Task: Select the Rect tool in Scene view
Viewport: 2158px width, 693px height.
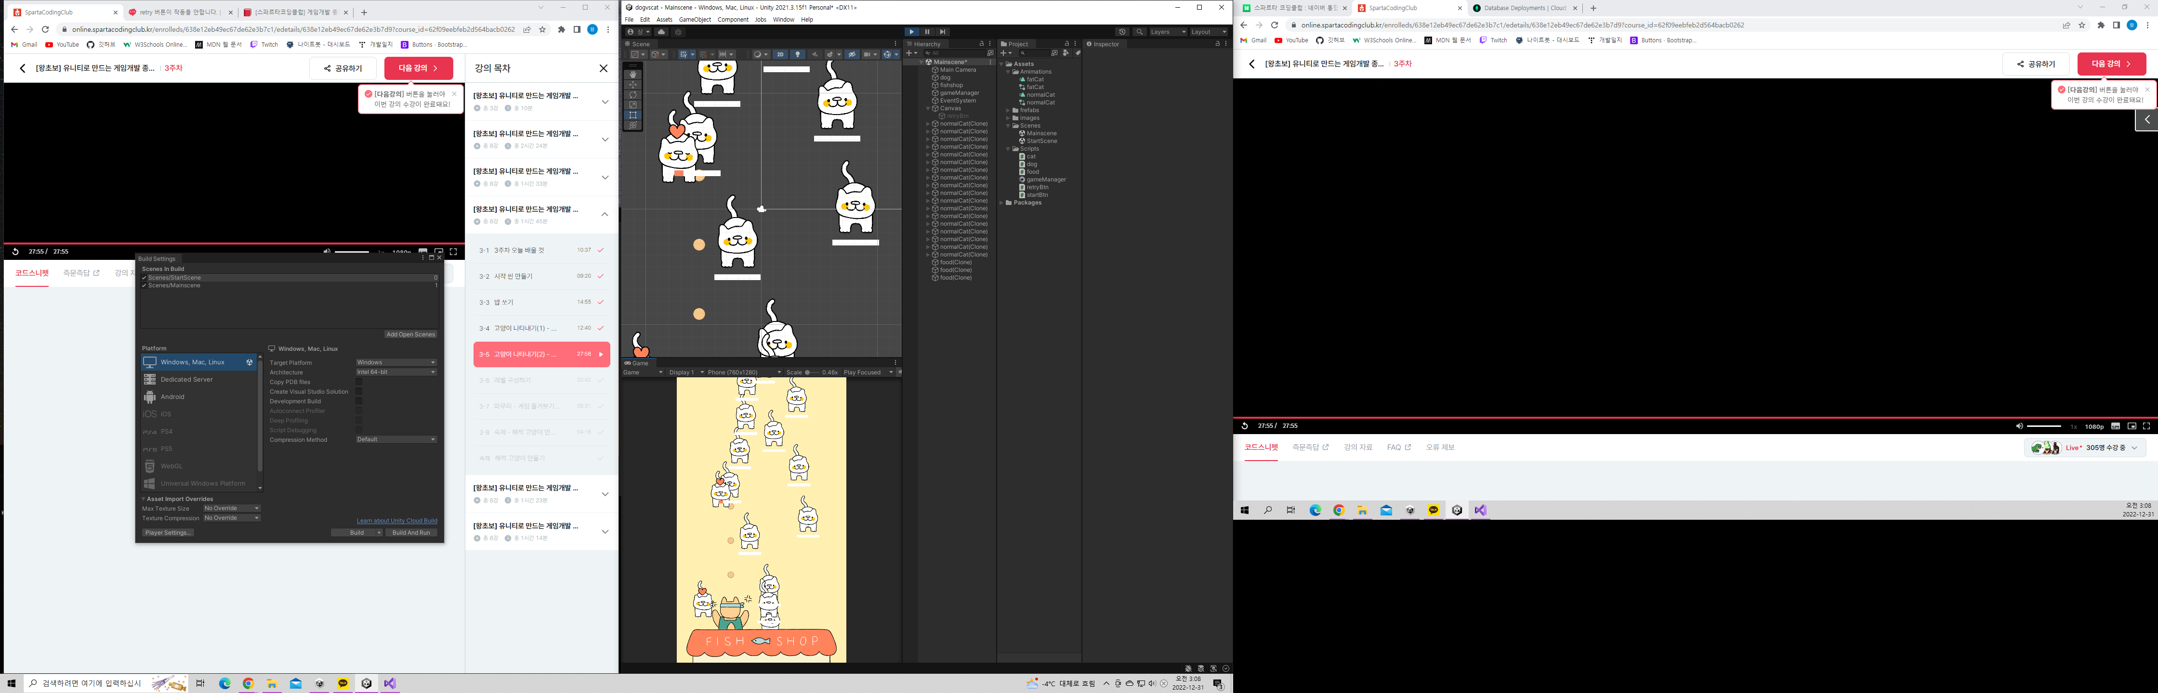Action: coord(633,115)
